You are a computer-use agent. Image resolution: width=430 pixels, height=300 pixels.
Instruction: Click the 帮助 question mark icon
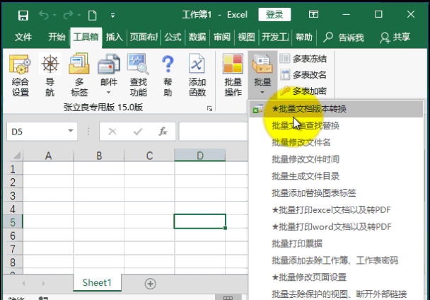click(x=168, y=75)
